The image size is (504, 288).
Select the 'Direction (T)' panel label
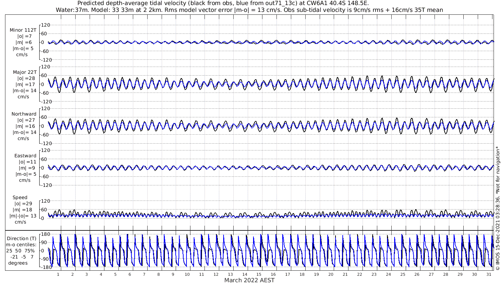tap(22, 238)
